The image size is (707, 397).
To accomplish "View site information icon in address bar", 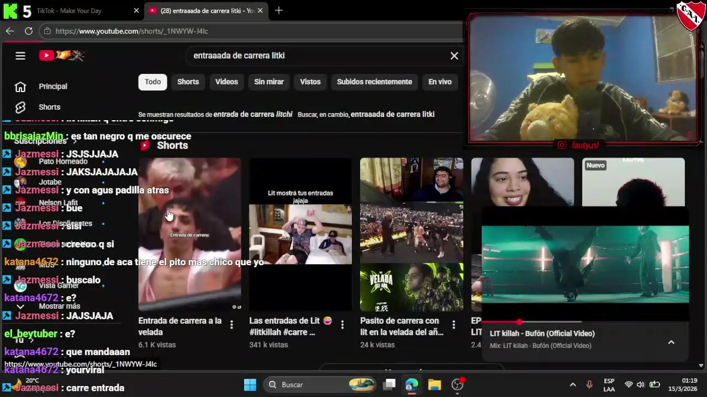I will 47,31.
